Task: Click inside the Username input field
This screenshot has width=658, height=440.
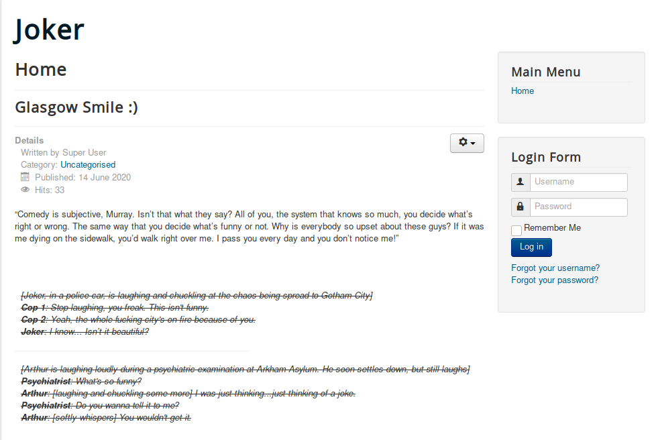Action: 578,182
